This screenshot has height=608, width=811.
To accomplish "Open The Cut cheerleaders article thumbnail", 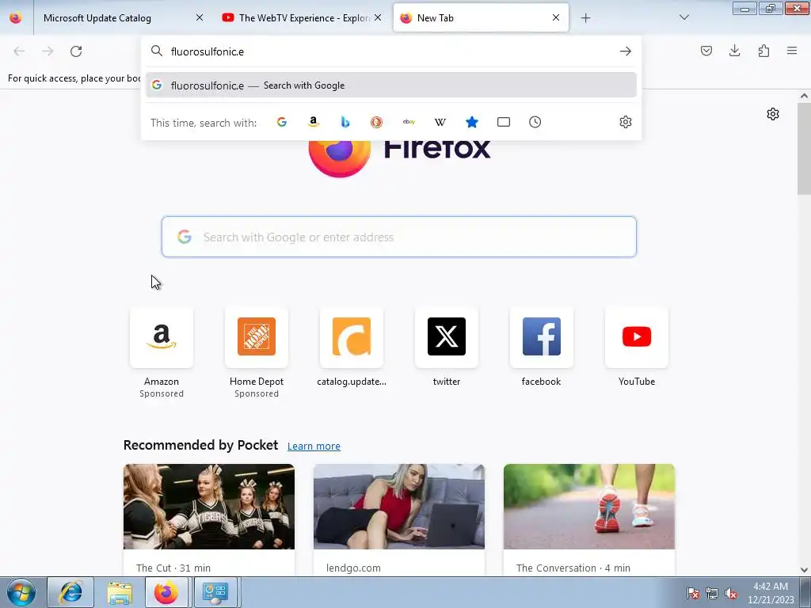I will [209, 506].
